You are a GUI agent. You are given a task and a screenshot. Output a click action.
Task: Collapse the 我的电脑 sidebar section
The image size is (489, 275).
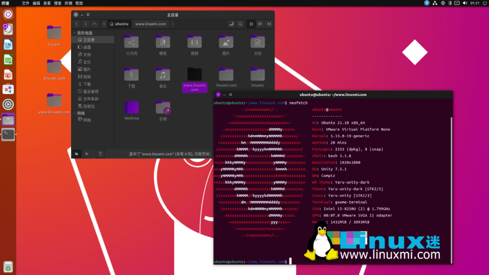click(x=74, y=33)
